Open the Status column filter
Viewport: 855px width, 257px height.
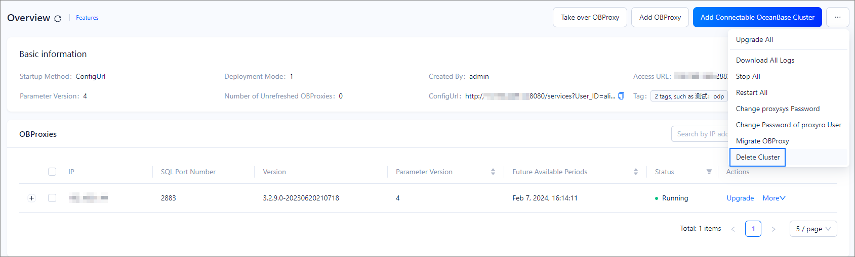[709, 172]
